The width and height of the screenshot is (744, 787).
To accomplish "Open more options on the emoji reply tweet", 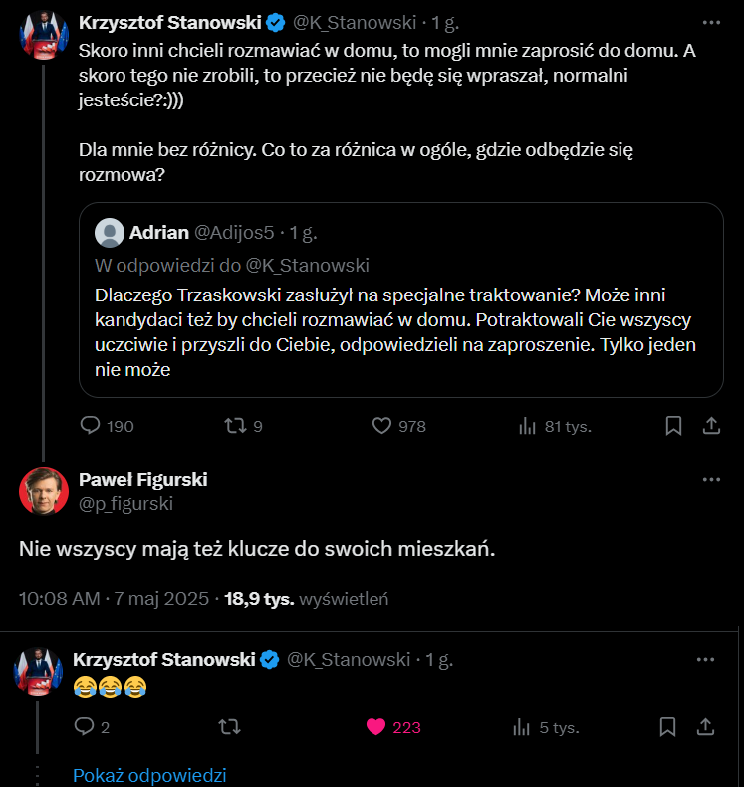I will click(x=705, y=659).
